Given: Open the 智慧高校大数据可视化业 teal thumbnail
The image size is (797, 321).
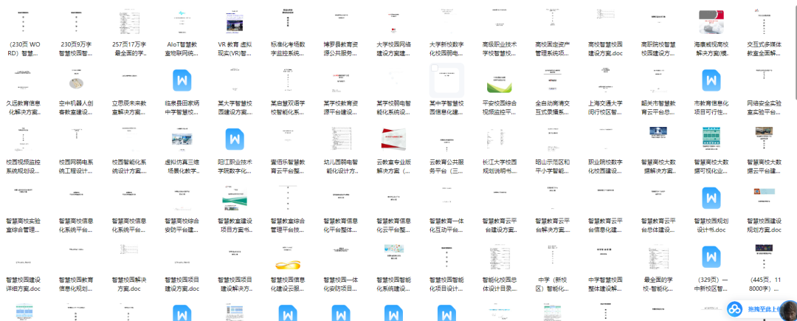Looking at the screenshot, I should [711, 139].
